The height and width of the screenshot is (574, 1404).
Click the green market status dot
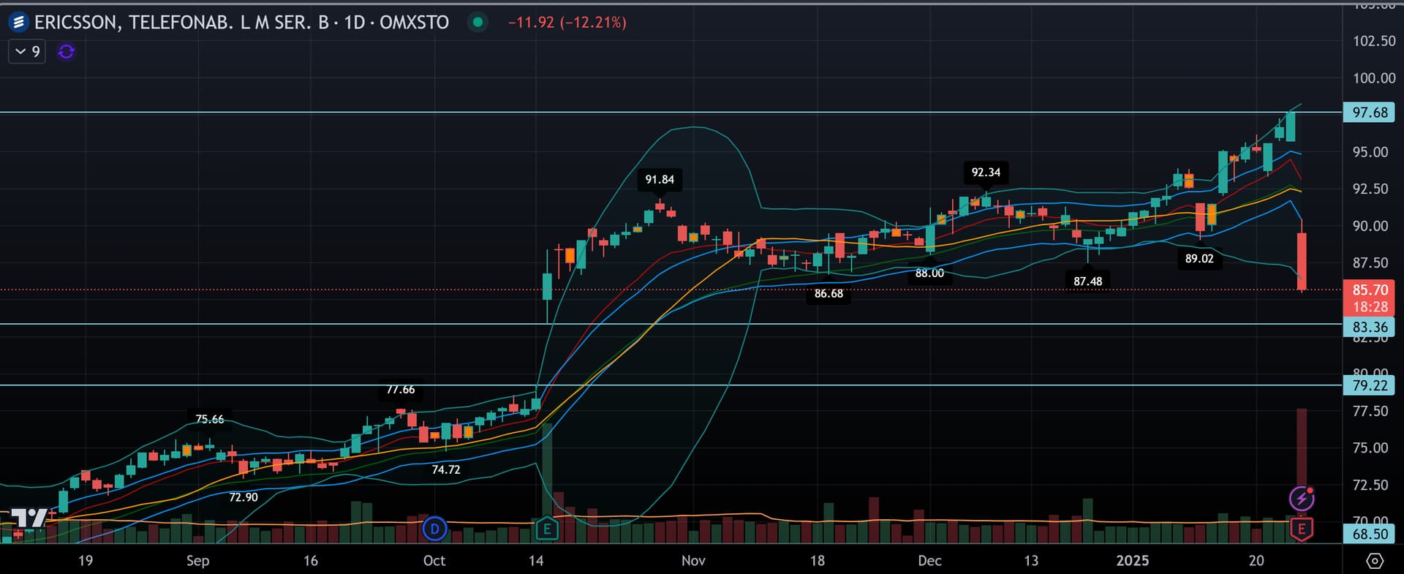(x=478, y=23)
